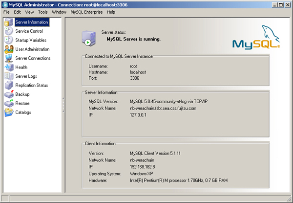Image resolution: width=293 pixels, height=203 pixels.
Task: Click the sidebar splitter collapse handle
Action: [x=63, y=105]
